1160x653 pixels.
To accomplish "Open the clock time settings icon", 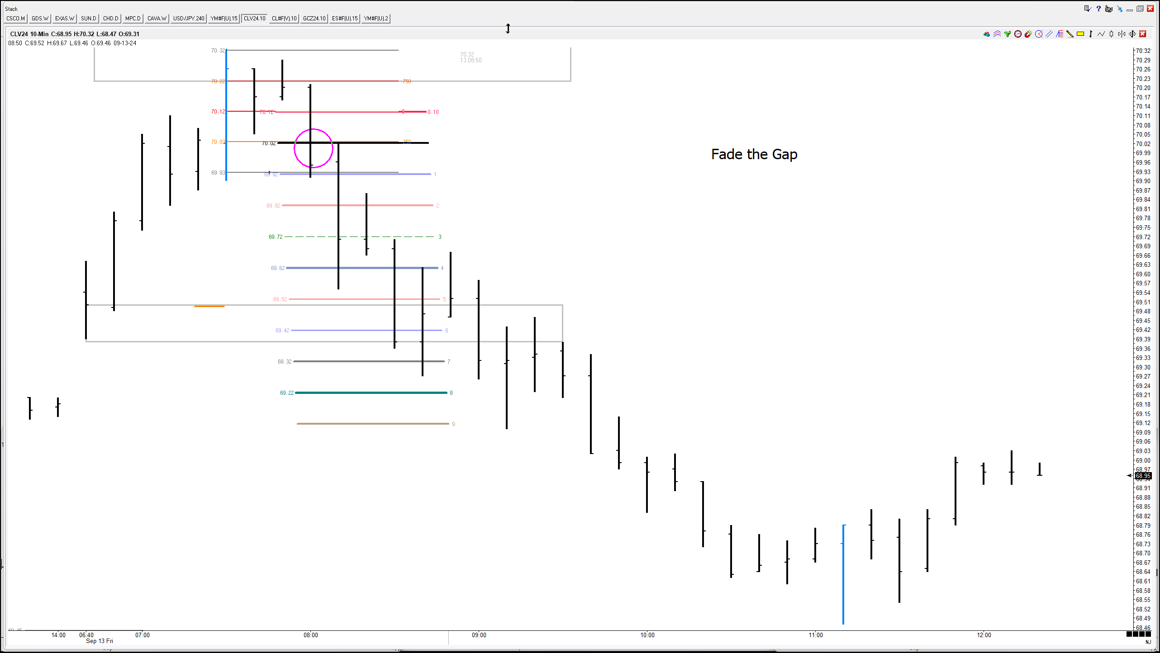I will [x=1018, y=34].
